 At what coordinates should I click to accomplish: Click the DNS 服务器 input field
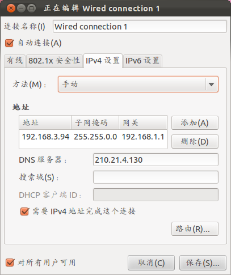coord(156,160)
